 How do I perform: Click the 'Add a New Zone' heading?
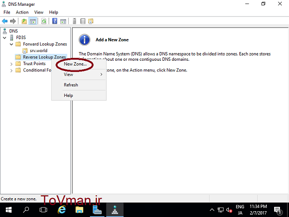pos(112,40)
